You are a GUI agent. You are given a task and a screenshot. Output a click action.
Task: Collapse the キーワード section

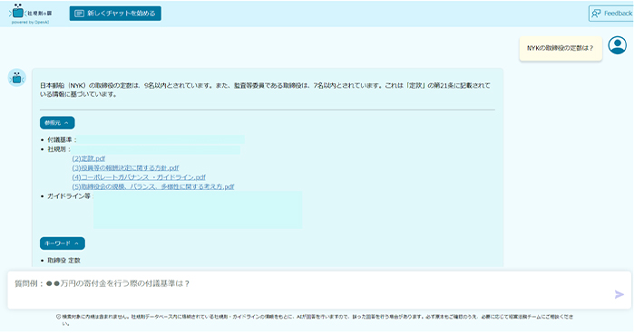pos(63,243)
